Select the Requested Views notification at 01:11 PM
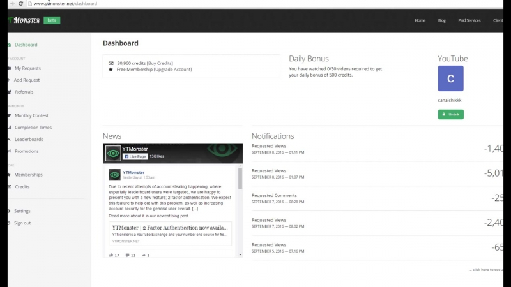This screenshot has height=287, width=511. click(377, 149)
